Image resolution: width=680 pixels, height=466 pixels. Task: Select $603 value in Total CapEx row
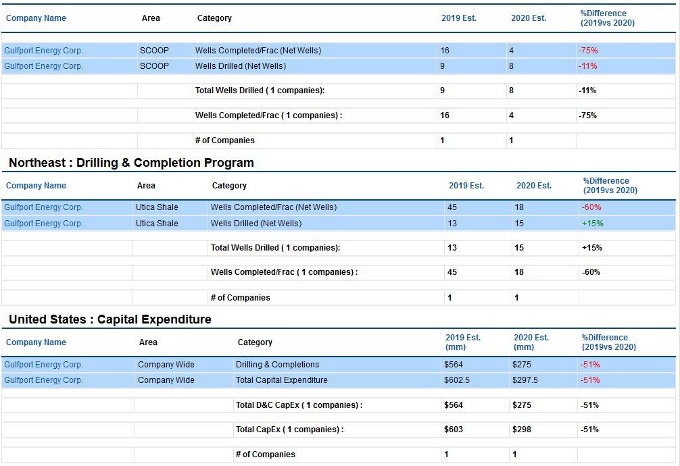[x=453, y=430]
